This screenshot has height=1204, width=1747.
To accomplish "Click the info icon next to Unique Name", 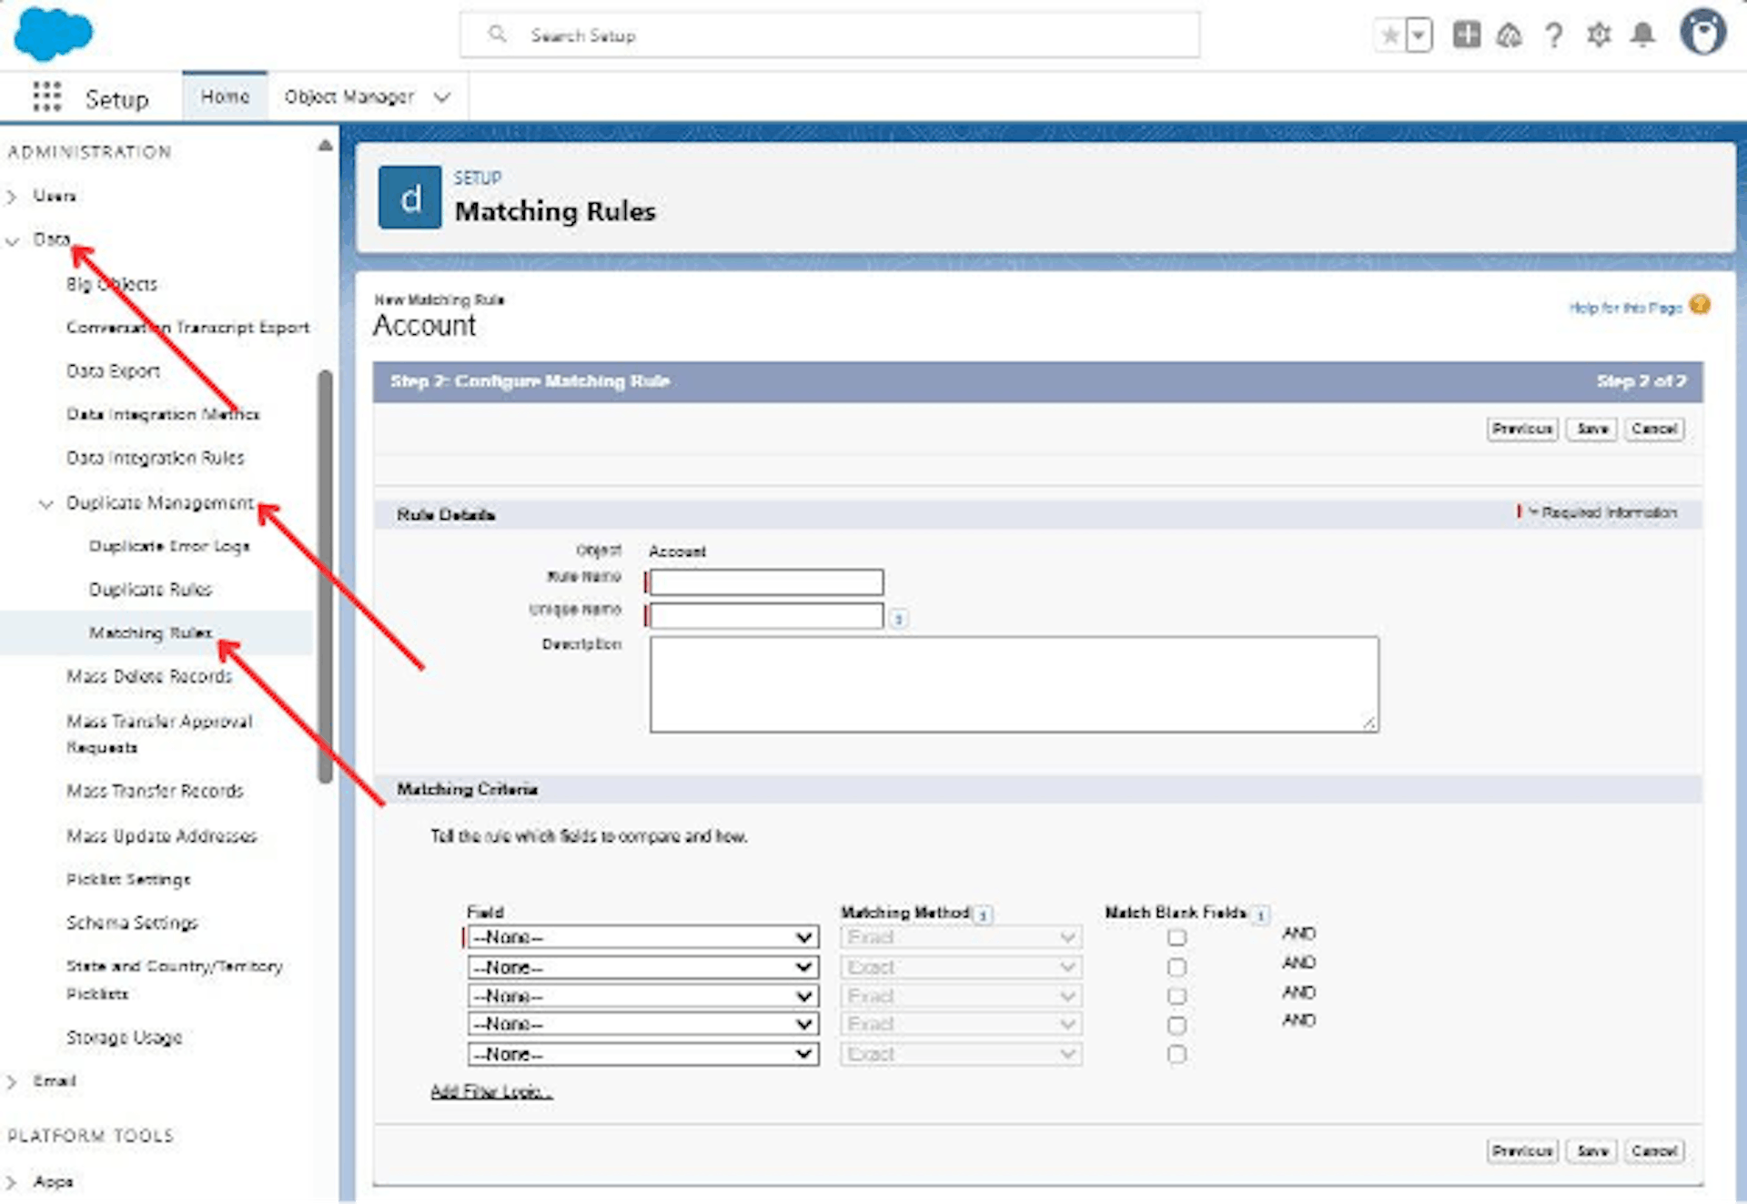I will tap(898, 619).
